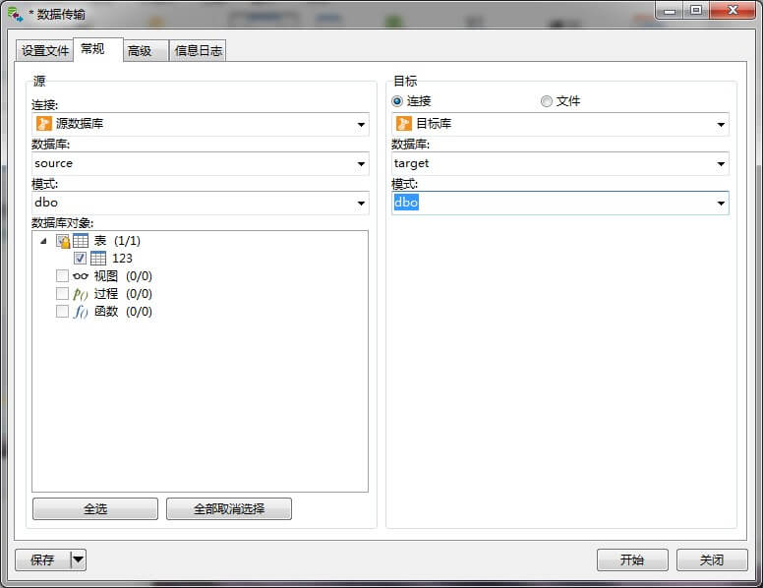Click the 表 table group icon
Viewport: 763px width, 588px height.
pyautogui.click(x=81, y=241)
